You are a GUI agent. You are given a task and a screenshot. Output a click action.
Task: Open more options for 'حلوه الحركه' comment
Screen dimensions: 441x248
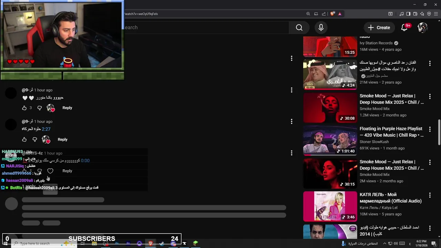pyautogui.click(x=291, y=121)
